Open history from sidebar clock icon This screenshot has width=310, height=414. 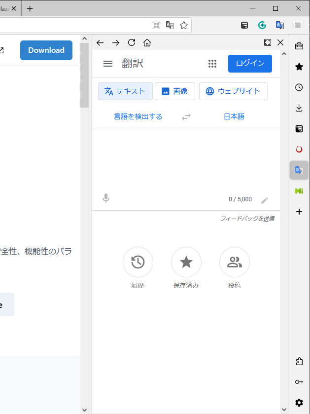[299, 87]
